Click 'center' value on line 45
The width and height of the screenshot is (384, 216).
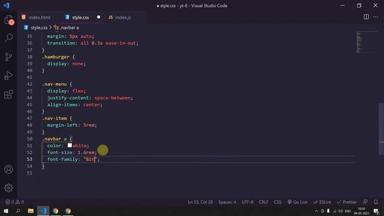[92, 104]
